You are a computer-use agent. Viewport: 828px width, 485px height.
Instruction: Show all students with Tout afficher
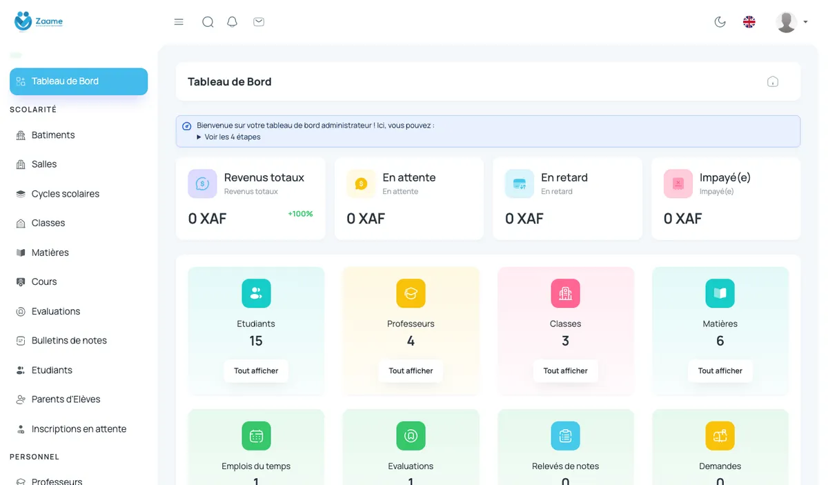pos(256,371)
